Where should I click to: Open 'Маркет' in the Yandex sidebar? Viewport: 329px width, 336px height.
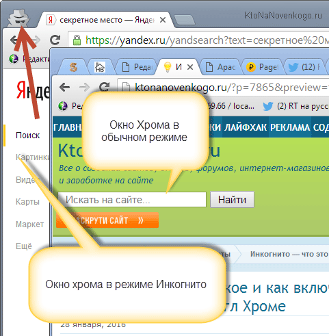tap(29, 224)
